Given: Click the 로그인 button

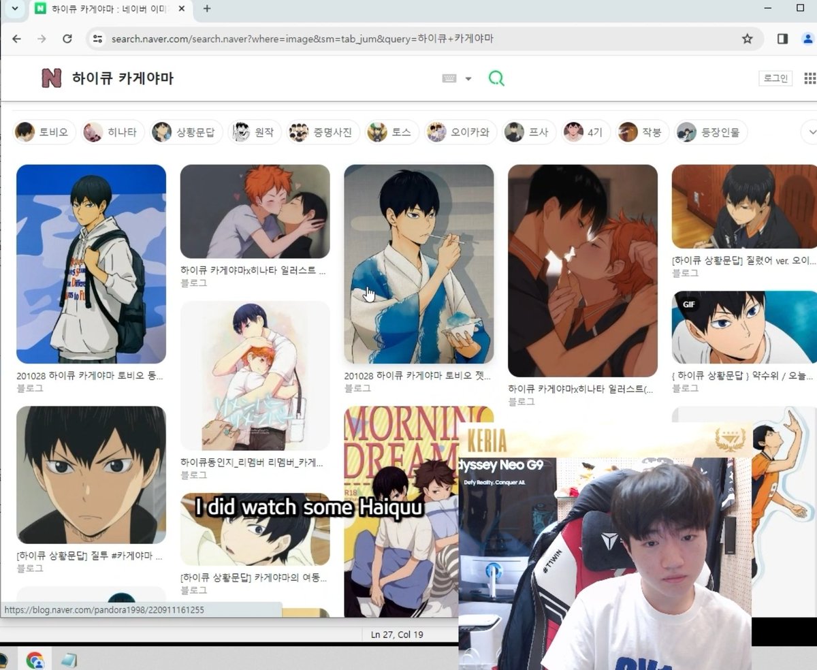Looking at the screenshot, I should [x=775, y=78].
